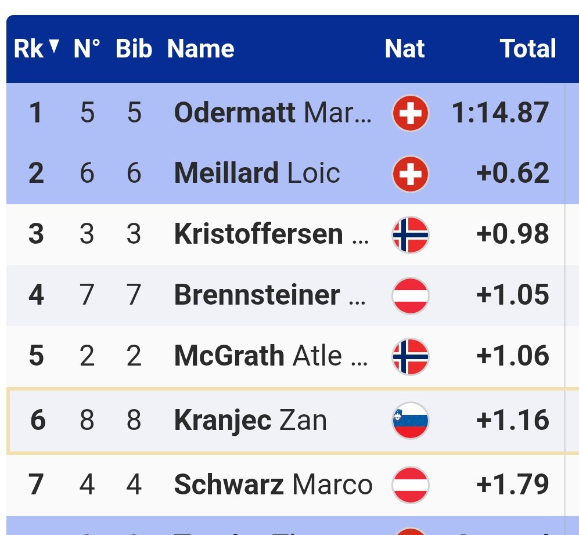Screen dimensions: 579x535
Task: Sort by the Total column header
Action: pos(528,49)
